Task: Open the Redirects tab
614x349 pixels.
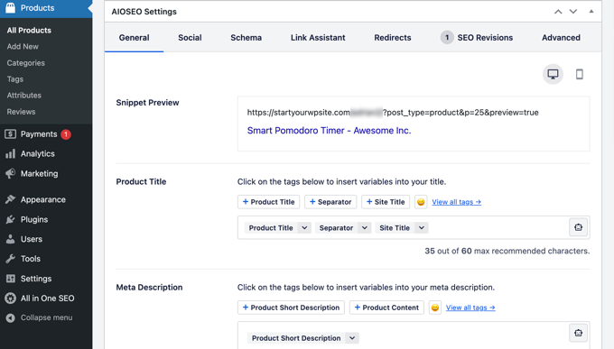Action: pyautogui.click(x=393, y=38)
